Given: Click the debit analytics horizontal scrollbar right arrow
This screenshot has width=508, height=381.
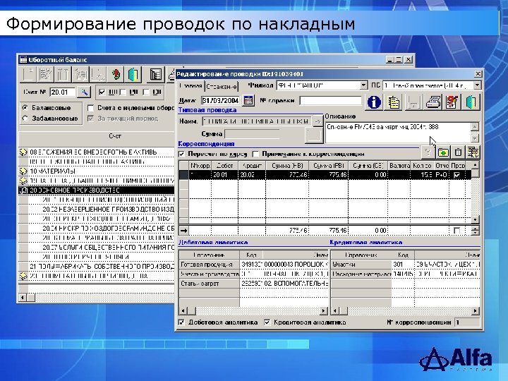Looking at the screenshot, I should coord(323,311).
